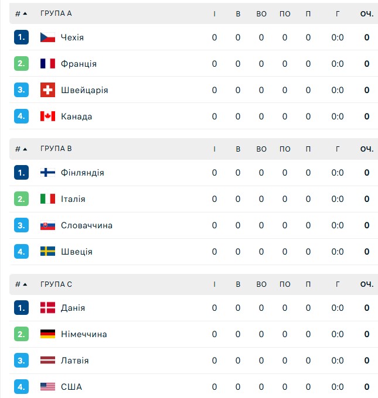Viewport: 378px width, 398px height.
Task: Open the Німеччина team link
Action: pyautogui.click(x=84, y=334)
